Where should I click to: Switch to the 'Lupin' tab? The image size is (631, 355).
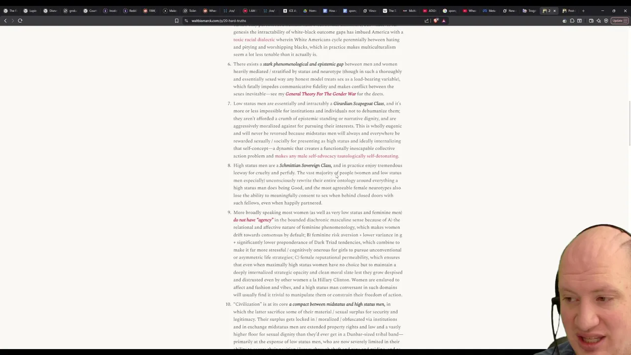point(30,11)
